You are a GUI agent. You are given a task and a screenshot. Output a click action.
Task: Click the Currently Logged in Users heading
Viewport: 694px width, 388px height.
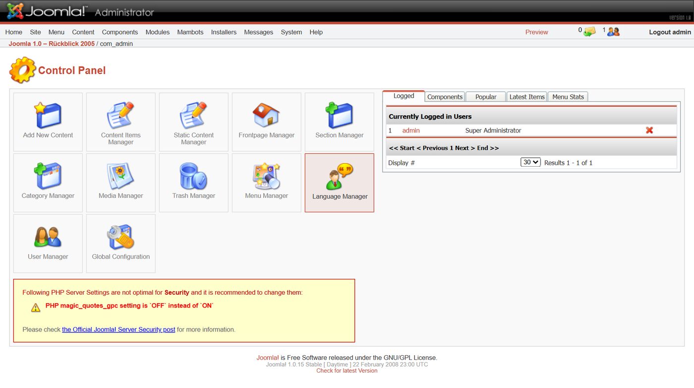click(x=430, y=117)
